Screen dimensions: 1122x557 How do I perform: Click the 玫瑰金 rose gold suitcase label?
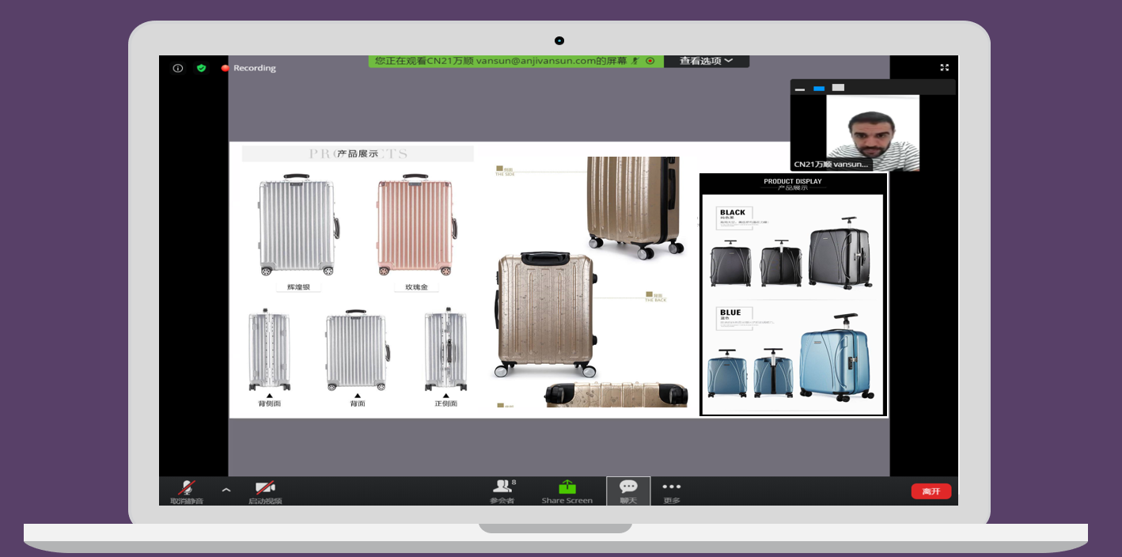coord(416,287)
